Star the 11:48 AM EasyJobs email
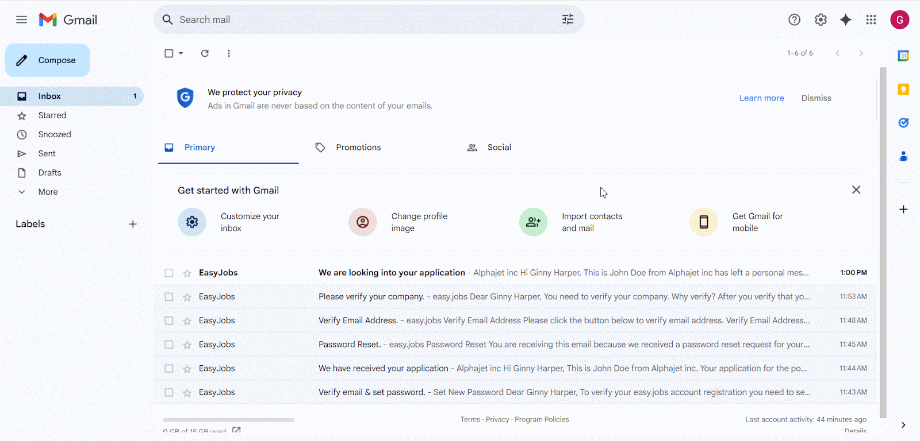 187,321
